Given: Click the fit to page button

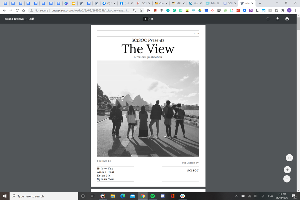Looking at the screenshot, I should [289, 158].
